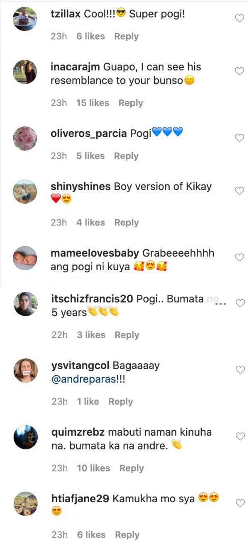Like mameelovesbaby's comment
Screen dimensions: 249x553
coord(239,257)
